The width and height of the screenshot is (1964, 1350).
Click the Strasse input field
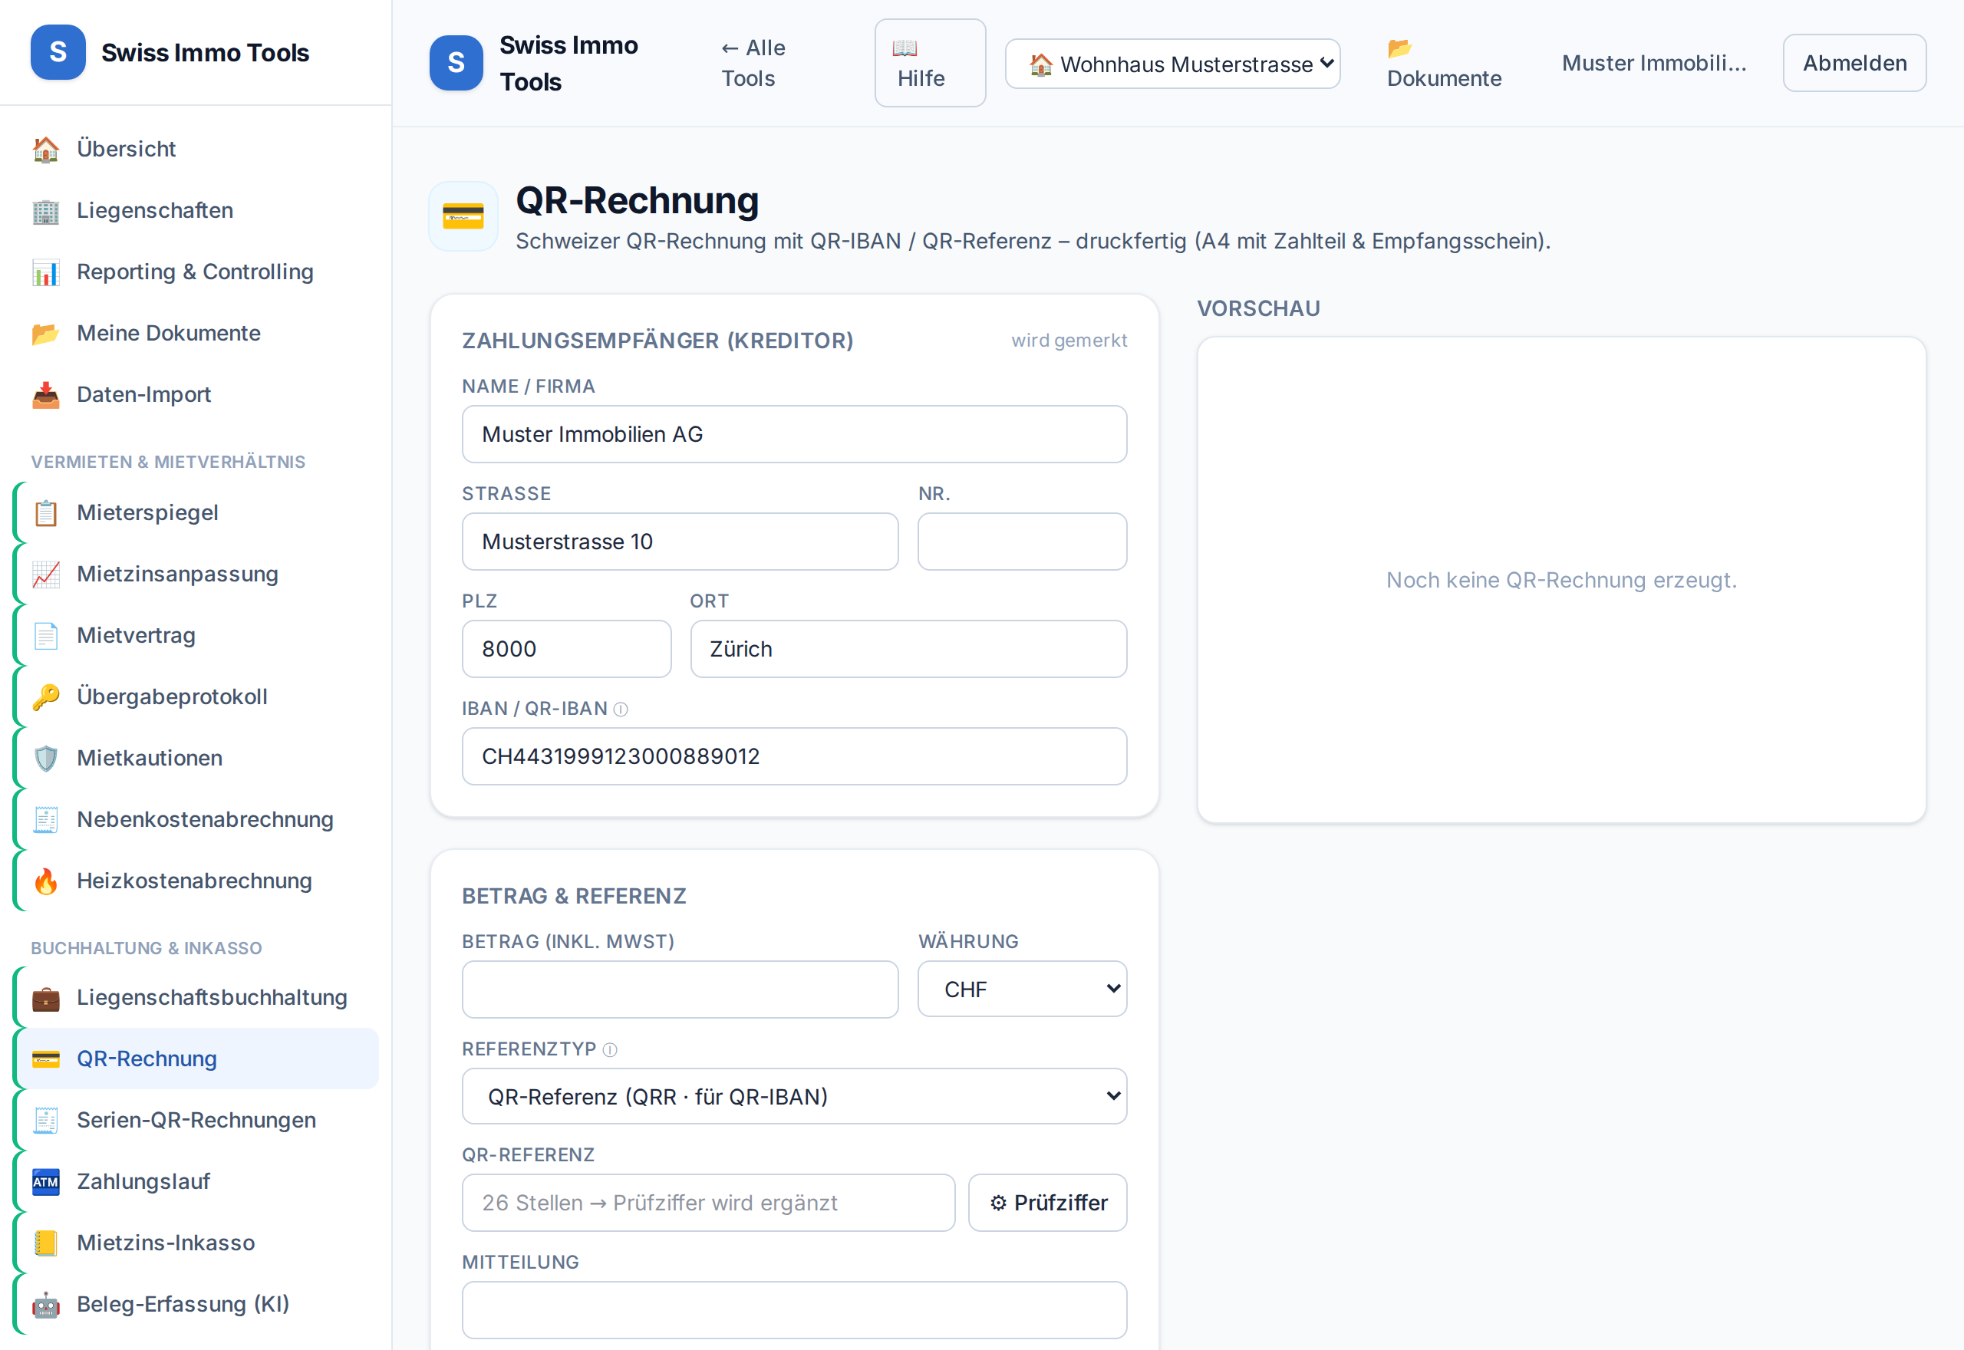[680, 542]
